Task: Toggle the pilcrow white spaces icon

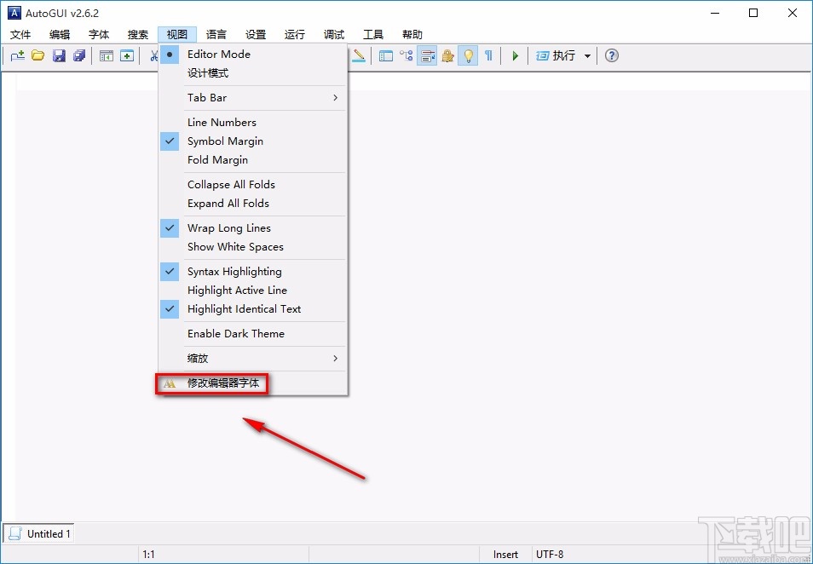Action: pyautogui.click(x=488, y=55)
